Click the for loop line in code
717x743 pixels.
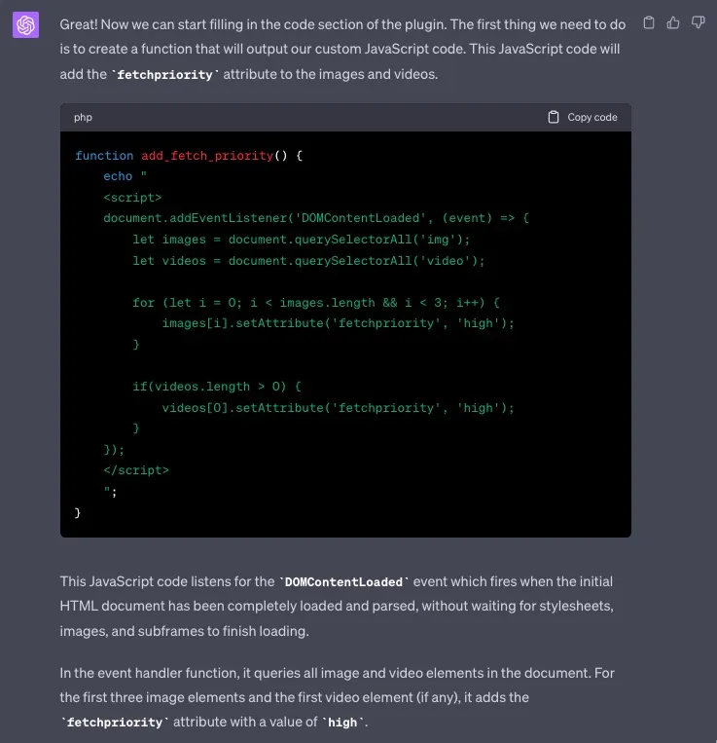(x=316, y=303)
